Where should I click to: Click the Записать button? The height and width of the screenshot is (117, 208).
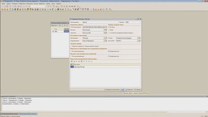pos(129,90)
